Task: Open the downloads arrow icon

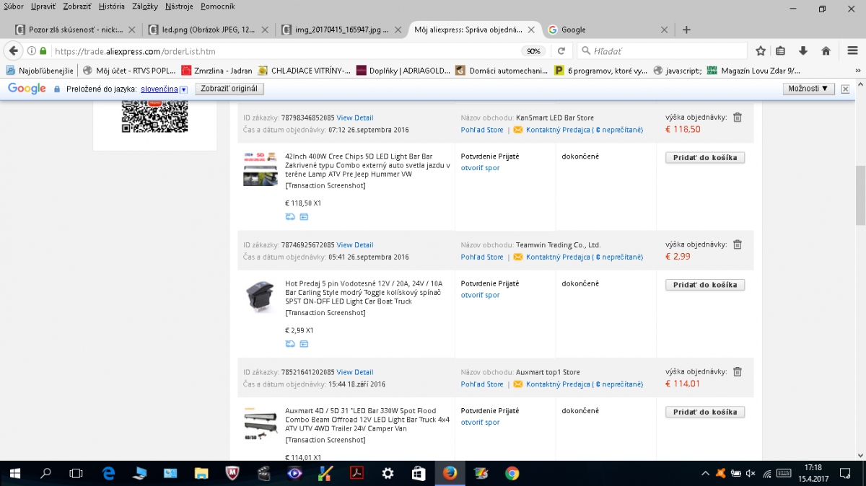Action: [803, 51]
